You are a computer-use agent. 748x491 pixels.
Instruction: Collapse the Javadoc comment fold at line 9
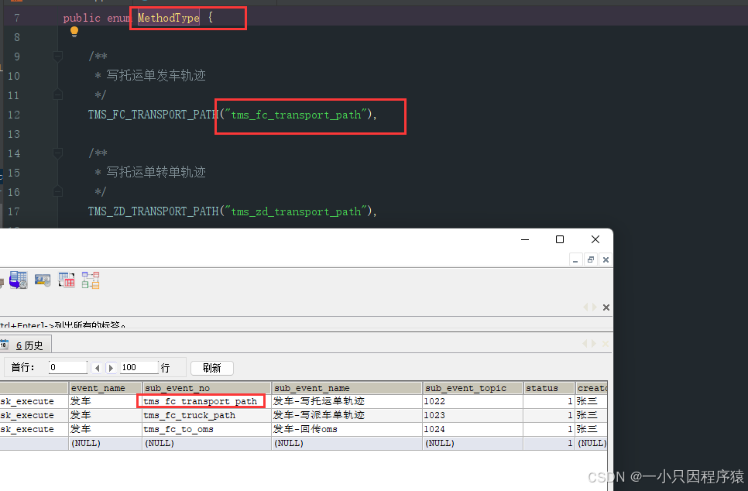click(58, 57)
